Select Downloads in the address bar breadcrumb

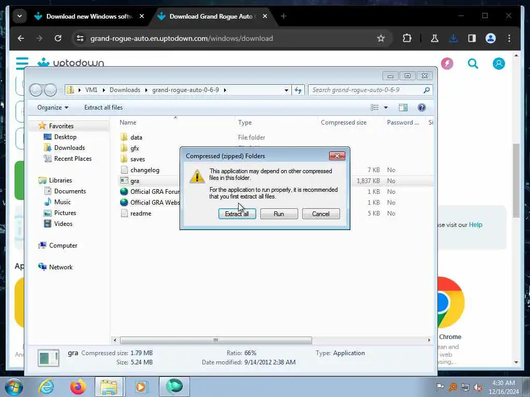click(125, 90)
